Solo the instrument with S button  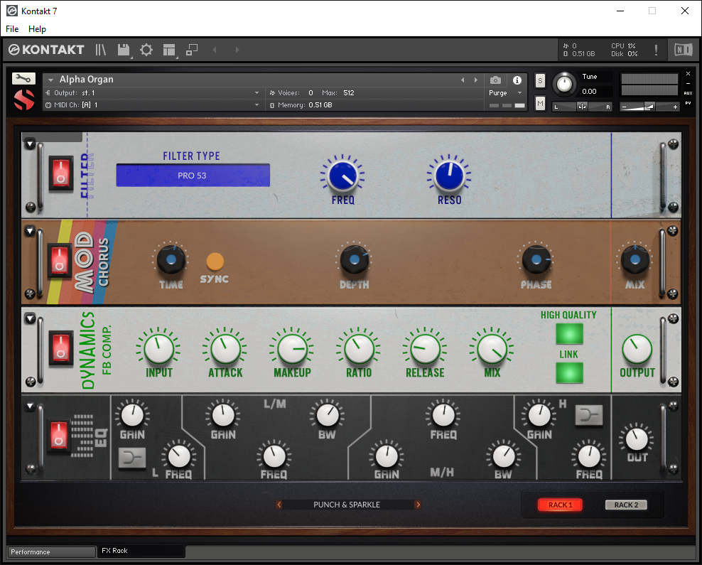click(x=541, y=80)
